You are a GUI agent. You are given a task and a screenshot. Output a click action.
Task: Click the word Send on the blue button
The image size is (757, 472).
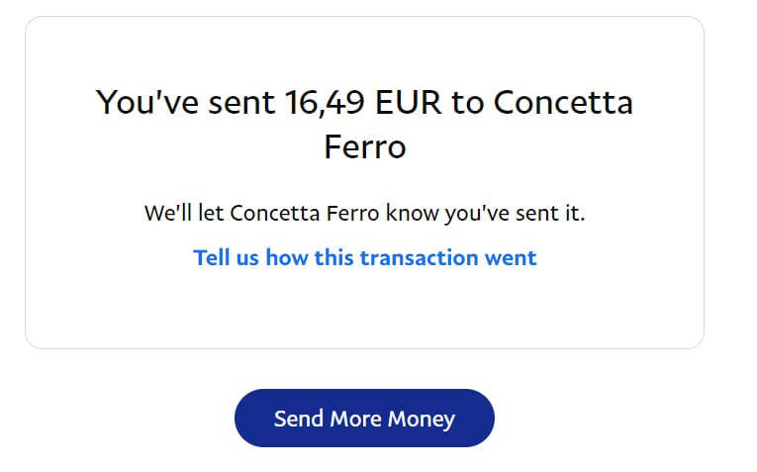pos(298,419)
